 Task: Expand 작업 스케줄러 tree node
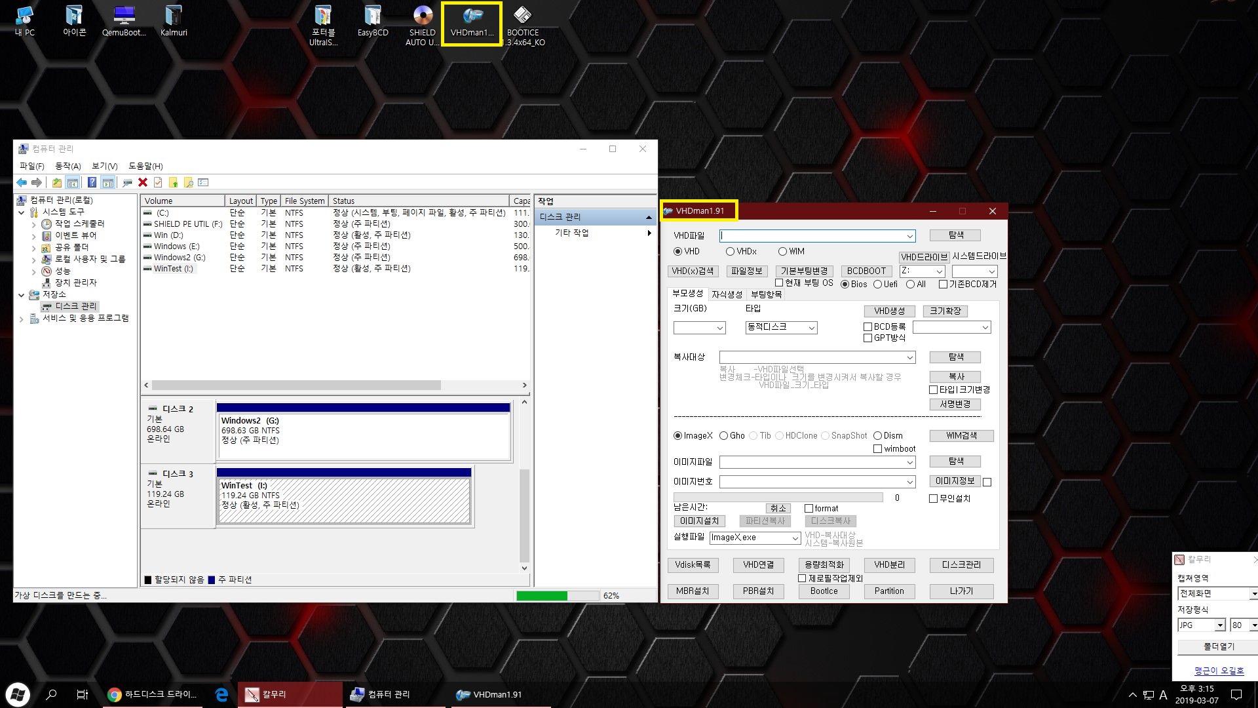(33, 224)
